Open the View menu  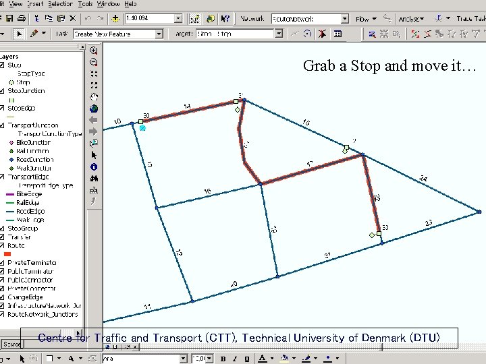16,4
